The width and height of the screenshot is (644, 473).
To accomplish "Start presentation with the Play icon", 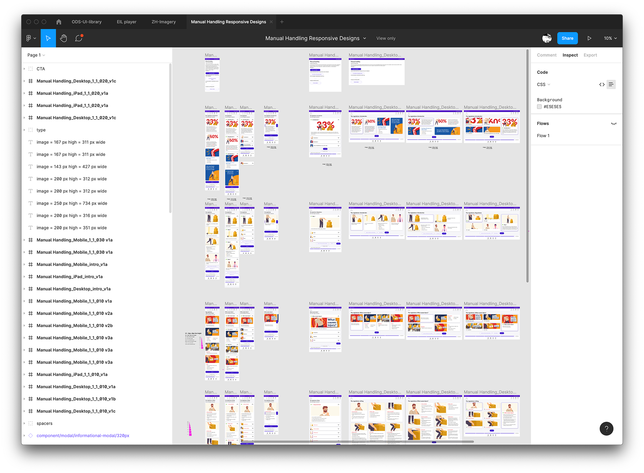I will [x=589, y=38].
